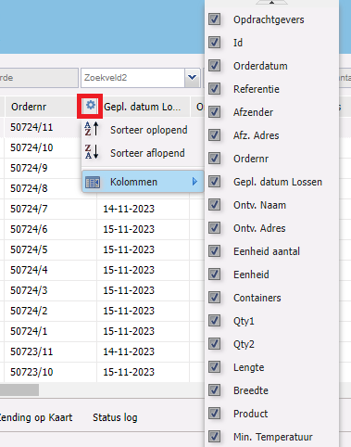Viewport: 351px width, 447px height.
Task: Click date 14-11-2023 in row 50724/7
Action: [129, 209]
